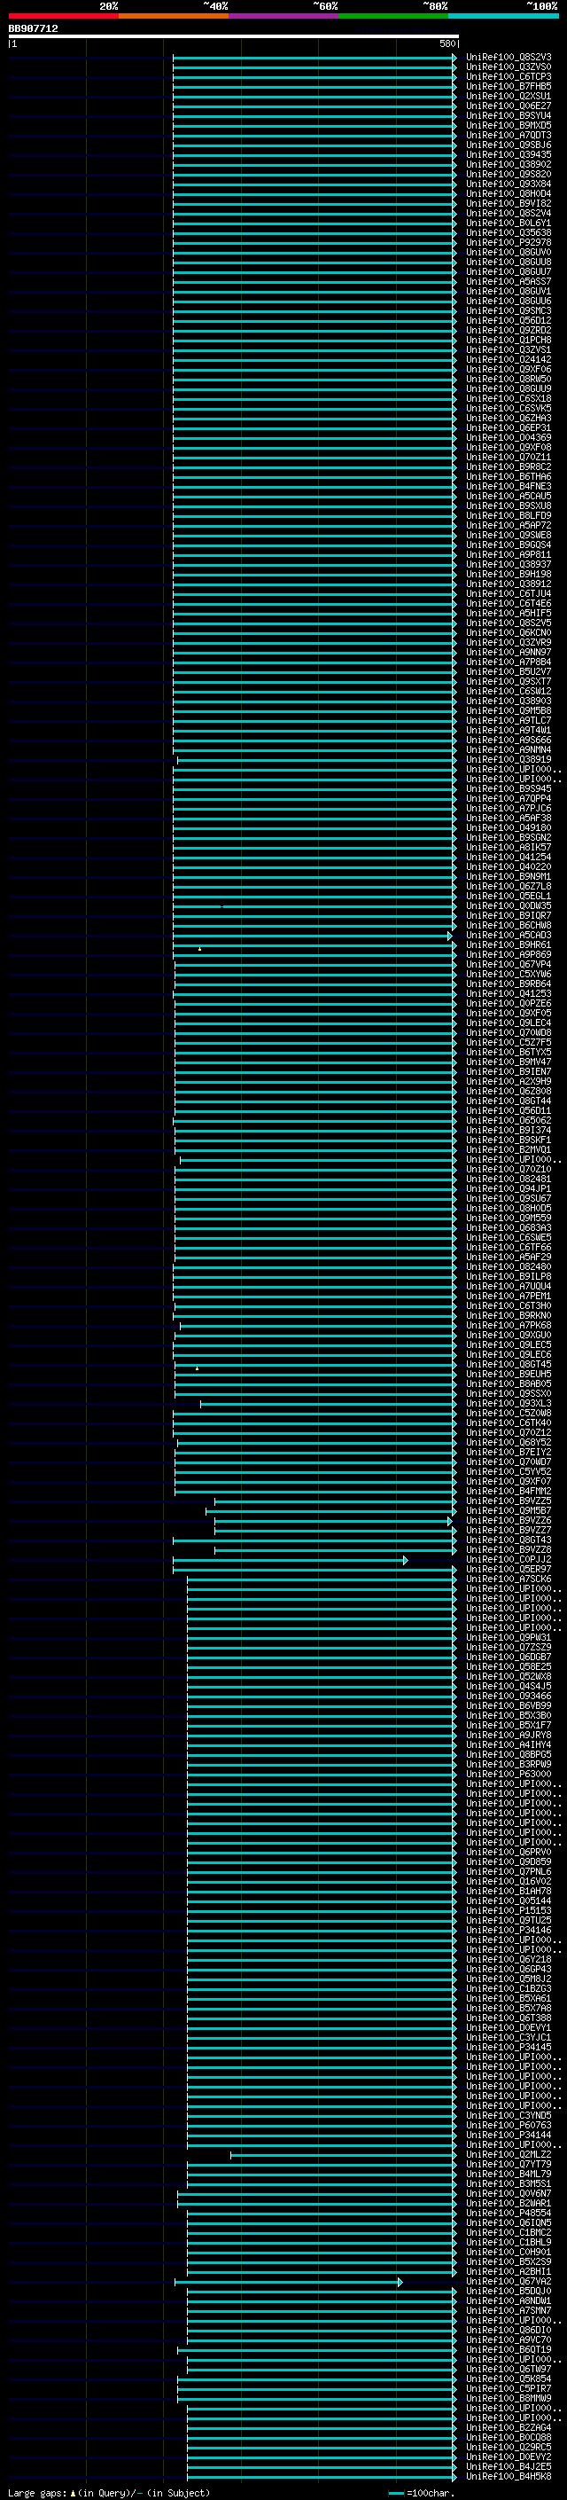The height and width of the screenshot is (2500, 567).
Task: Select hit label UniRef100_Q8GUV0
Action: (509, 253)
